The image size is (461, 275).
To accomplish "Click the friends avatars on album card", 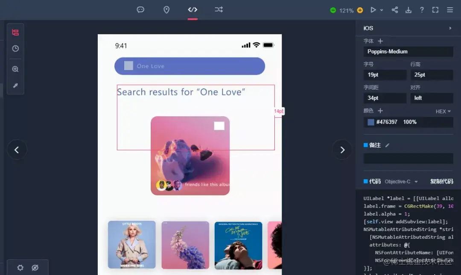I will tap(169, 185).
